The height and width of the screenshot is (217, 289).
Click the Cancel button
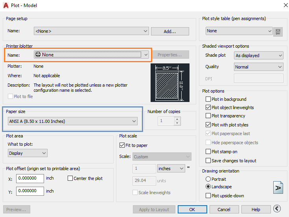(224, 210)
